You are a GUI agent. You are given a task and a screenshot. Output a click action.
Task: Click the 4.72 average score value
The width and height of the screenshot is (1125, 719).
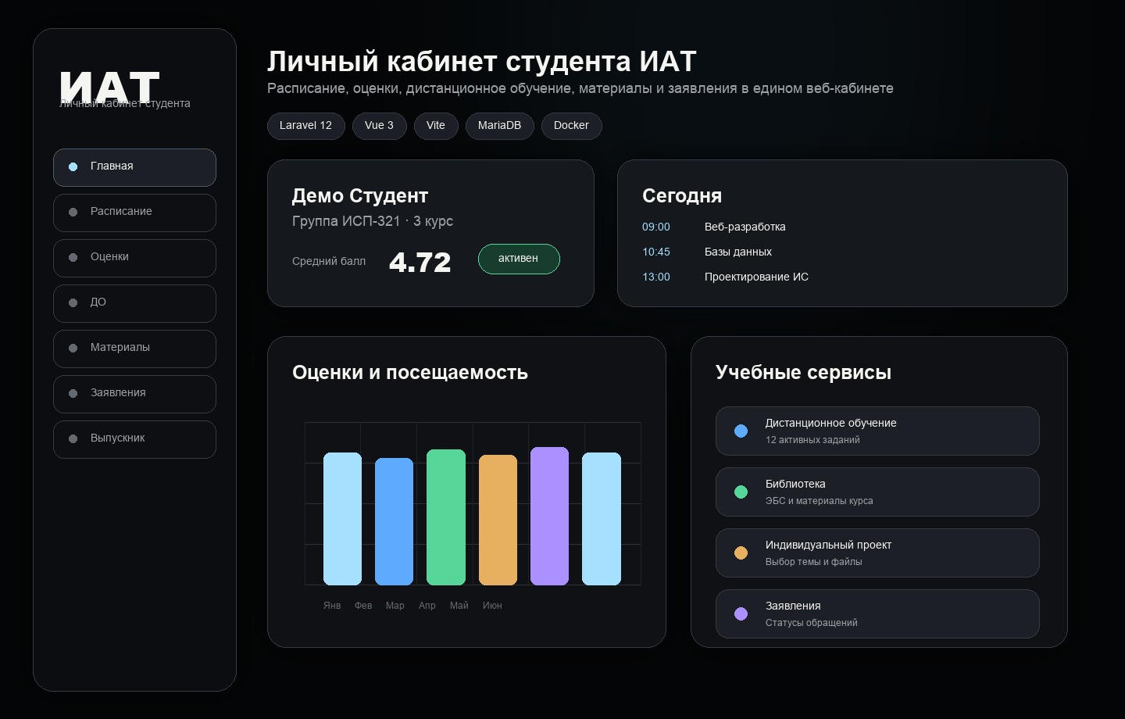click(x=420, y=262)
